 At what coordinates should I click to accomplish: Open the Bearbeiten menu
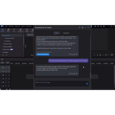coord(11,26)
